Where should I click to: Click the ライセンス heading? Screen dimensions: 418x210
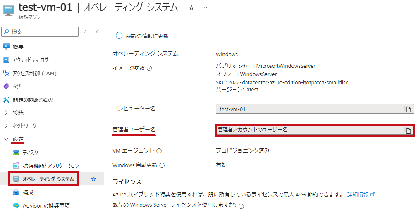(127, 182)
